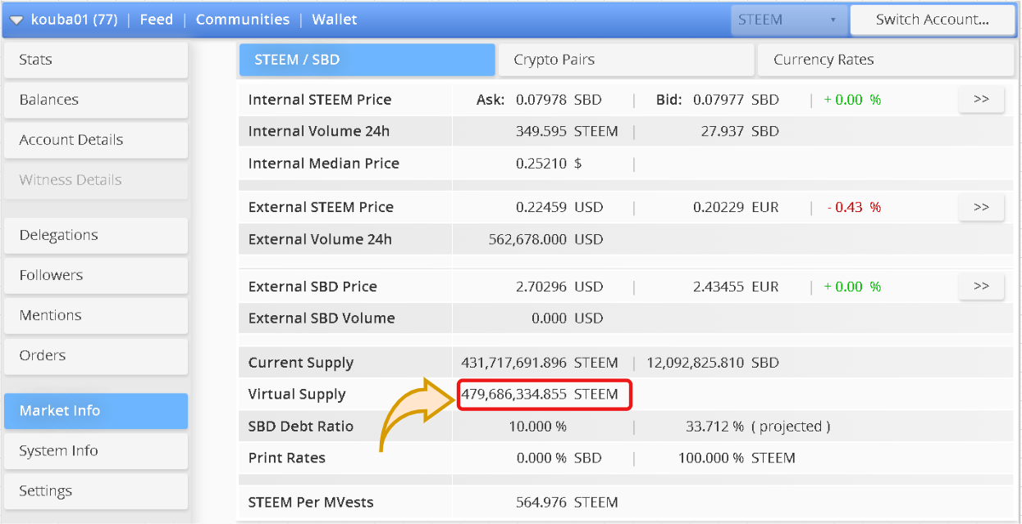The image size is (1022, 524).
Task: Expand details for External STEEM Price row
Action: [981, 207]
